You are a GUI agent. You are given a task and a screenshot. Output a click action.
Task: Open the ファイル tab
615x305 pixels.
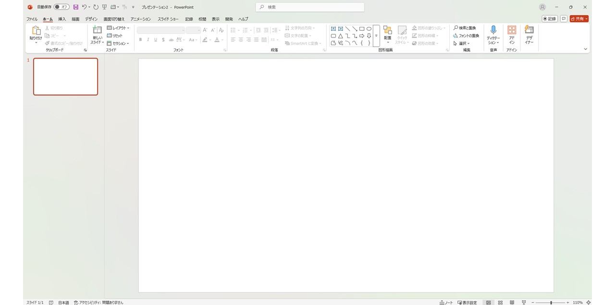pos(32,19)
